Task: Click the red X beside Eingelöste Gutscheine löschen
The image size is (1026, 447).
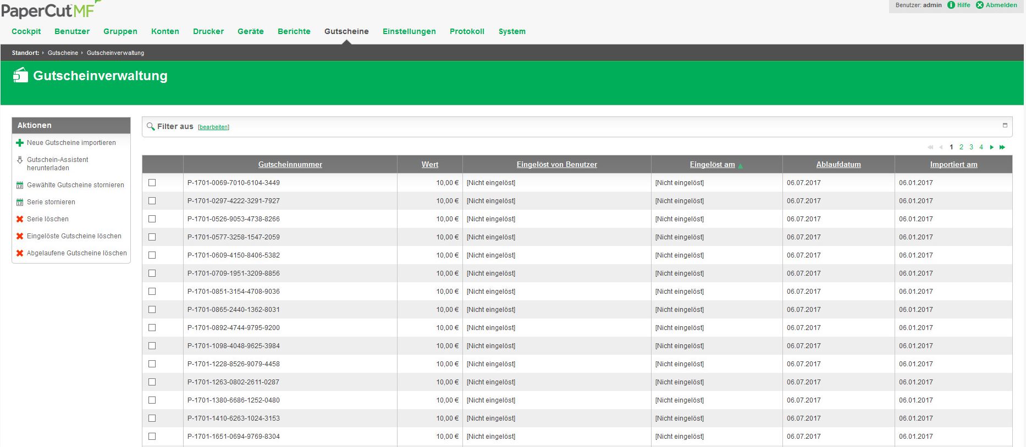Action: coord(20,236)
